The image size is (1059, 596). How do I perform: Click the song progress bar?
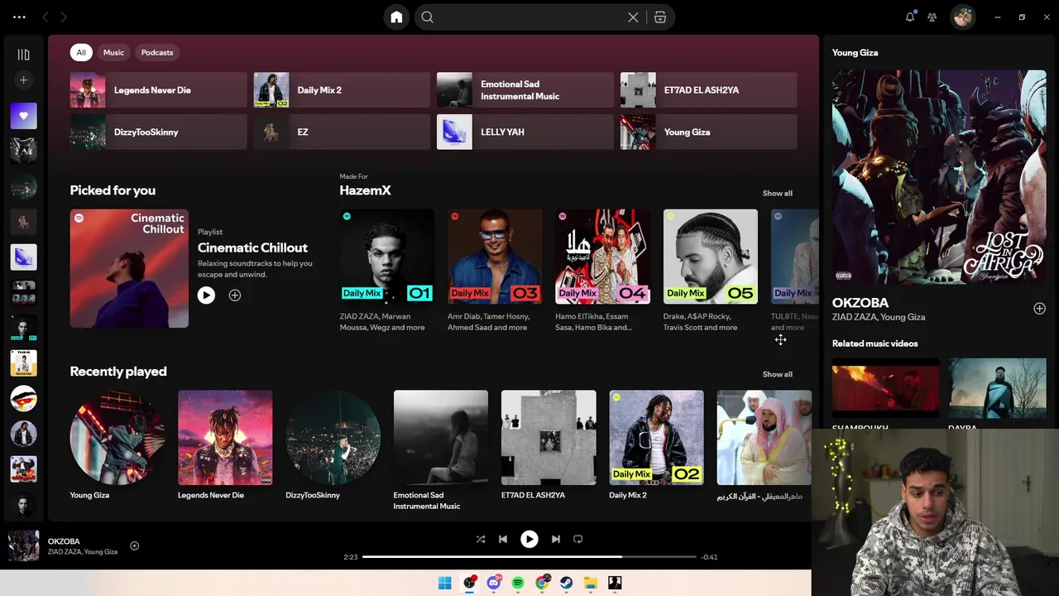point(529,557)
